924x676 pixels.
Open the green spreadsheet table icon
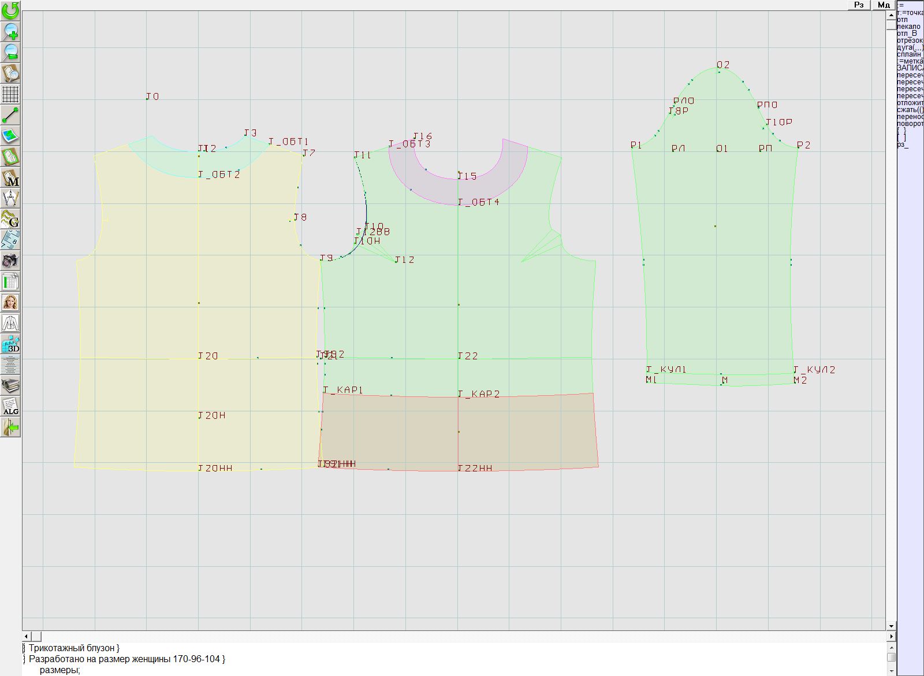[10, 281]
